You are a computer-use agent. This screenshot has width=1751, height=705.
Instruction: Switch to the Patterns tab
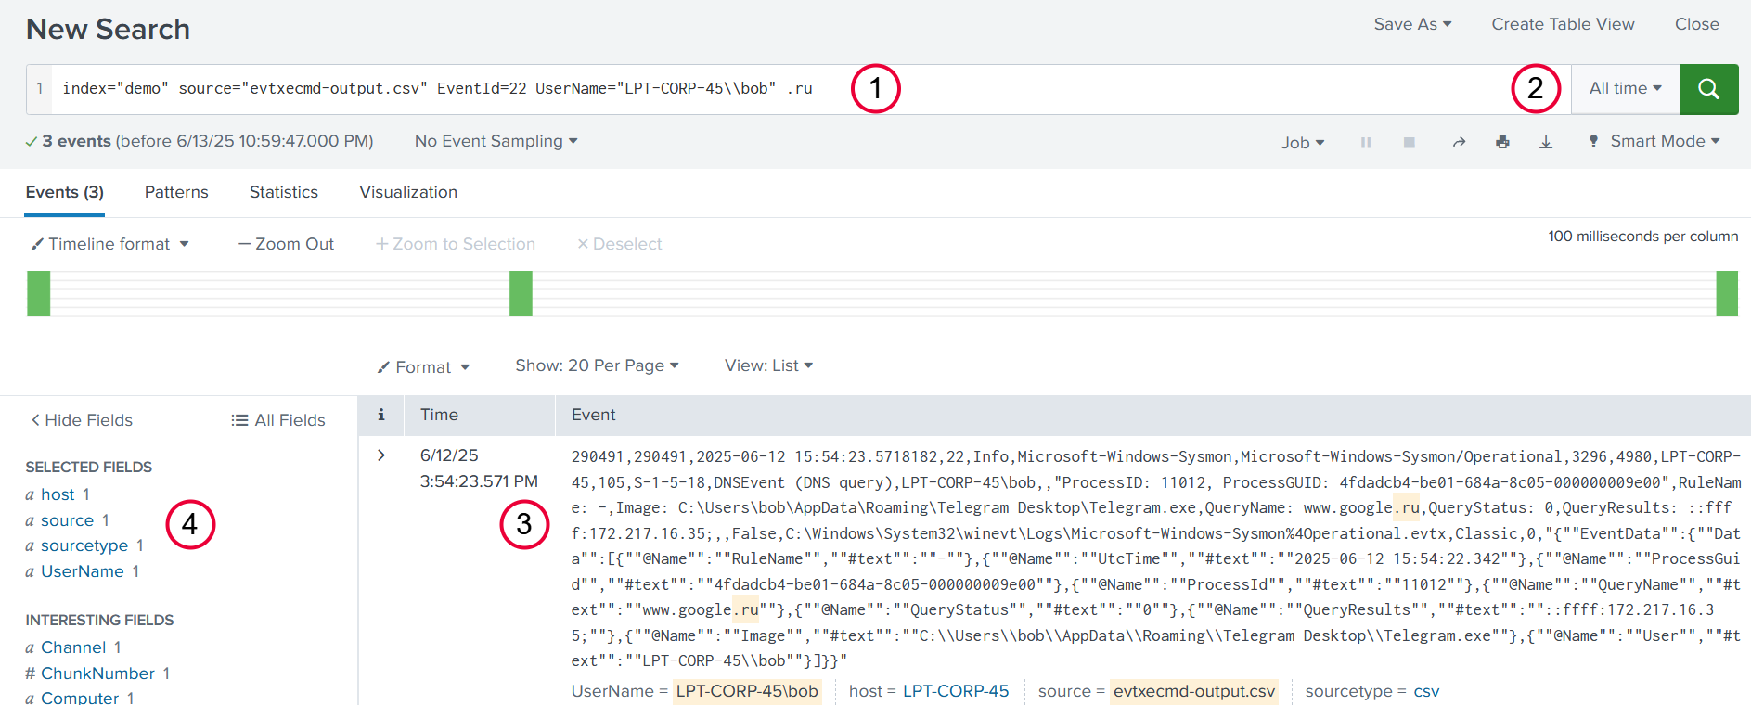176,192
